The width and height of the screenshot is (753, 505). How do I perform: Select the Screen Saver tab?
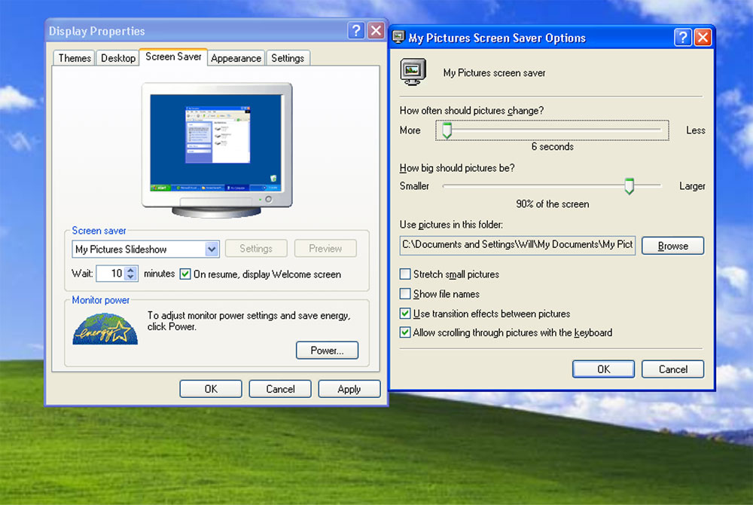point(173,57)
